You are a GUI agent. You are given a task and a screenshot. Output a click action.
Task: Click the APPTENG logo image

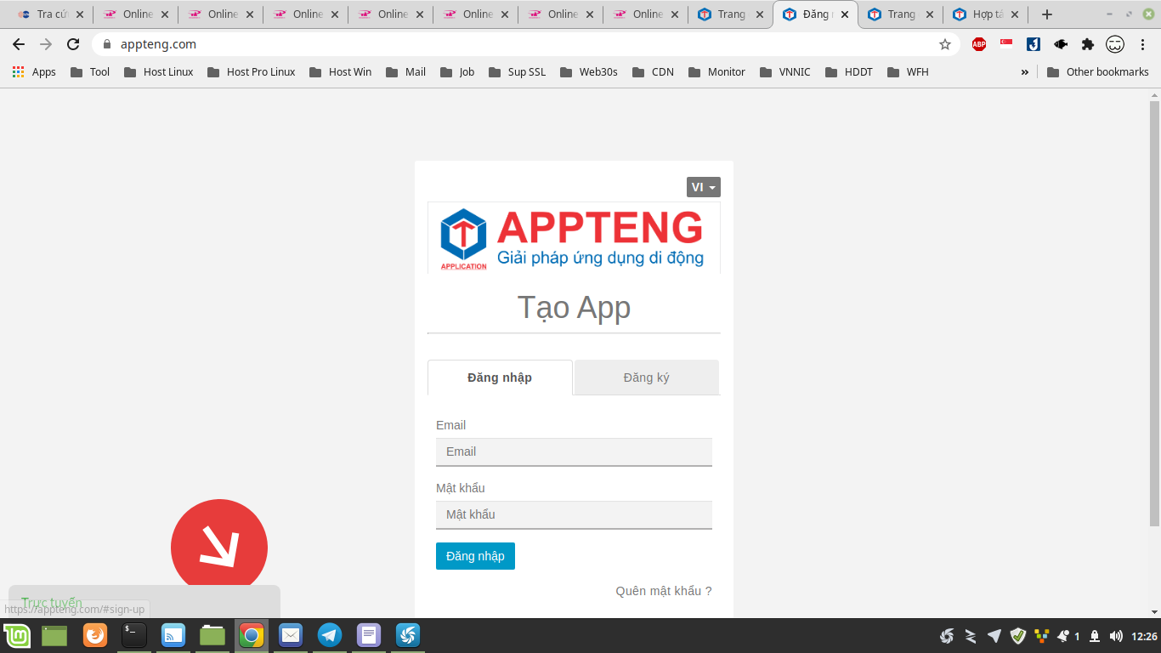click(574, 237)
